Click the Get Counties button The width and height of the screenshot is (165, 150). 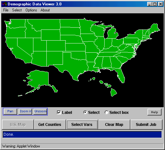(x=50, y=125)
